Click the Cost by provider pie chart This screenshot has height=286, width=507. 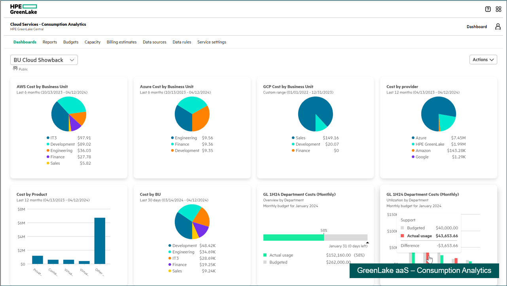point(439,114)
